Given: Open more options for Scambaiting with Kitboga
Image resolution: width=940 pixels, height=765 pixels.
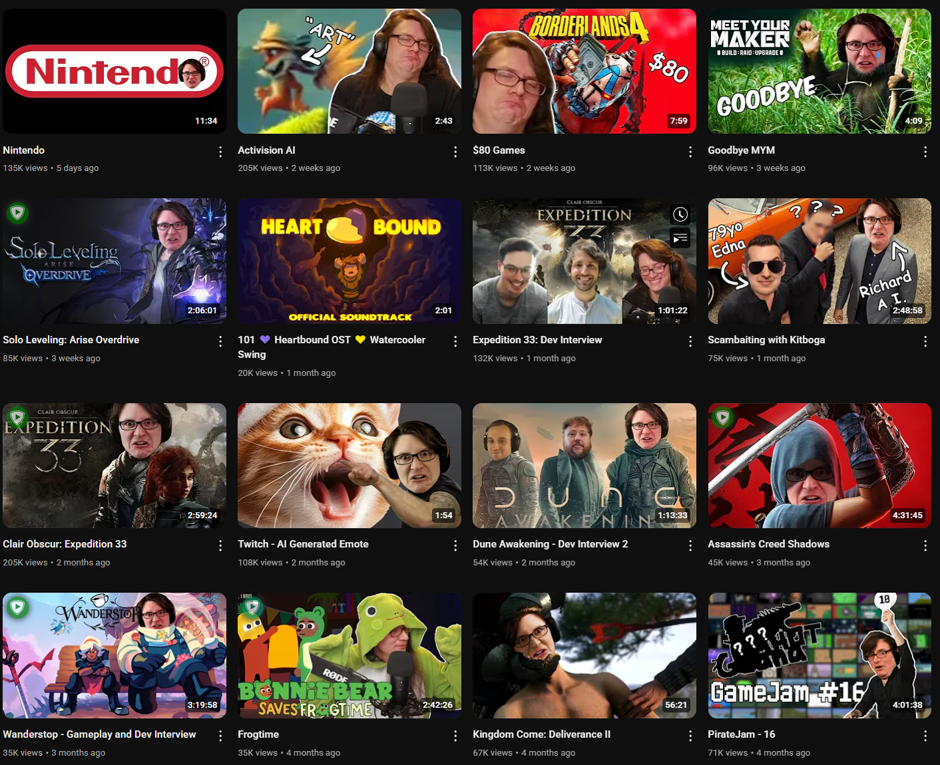Looking at the screenshot, I should [x=925, y=341].
